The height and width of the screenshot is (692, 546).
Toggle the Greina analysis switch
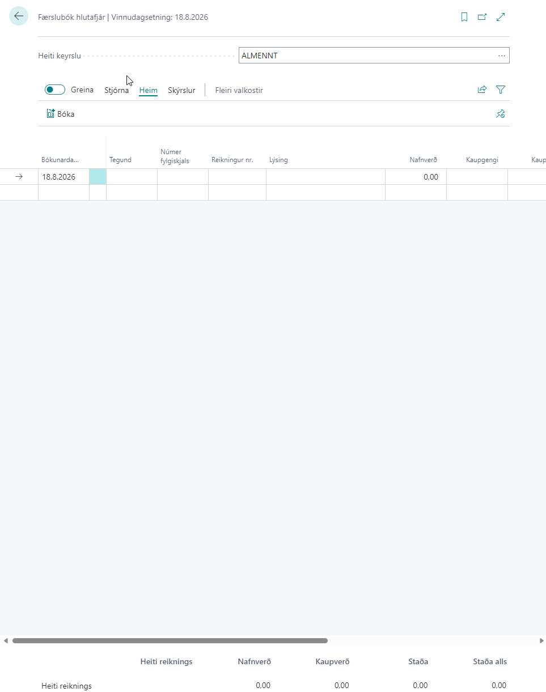point(55,90)
